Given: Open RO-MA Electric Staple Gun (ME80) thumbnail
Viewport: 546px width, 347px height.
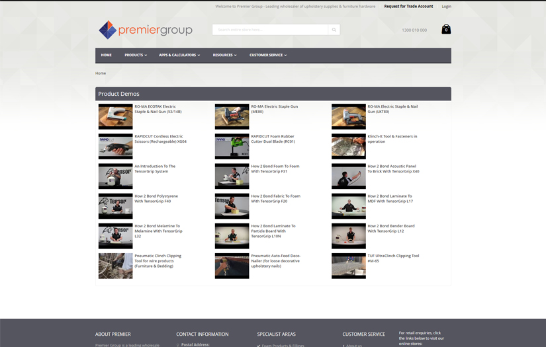Looking at the screenshot, I should click(232, 116).
